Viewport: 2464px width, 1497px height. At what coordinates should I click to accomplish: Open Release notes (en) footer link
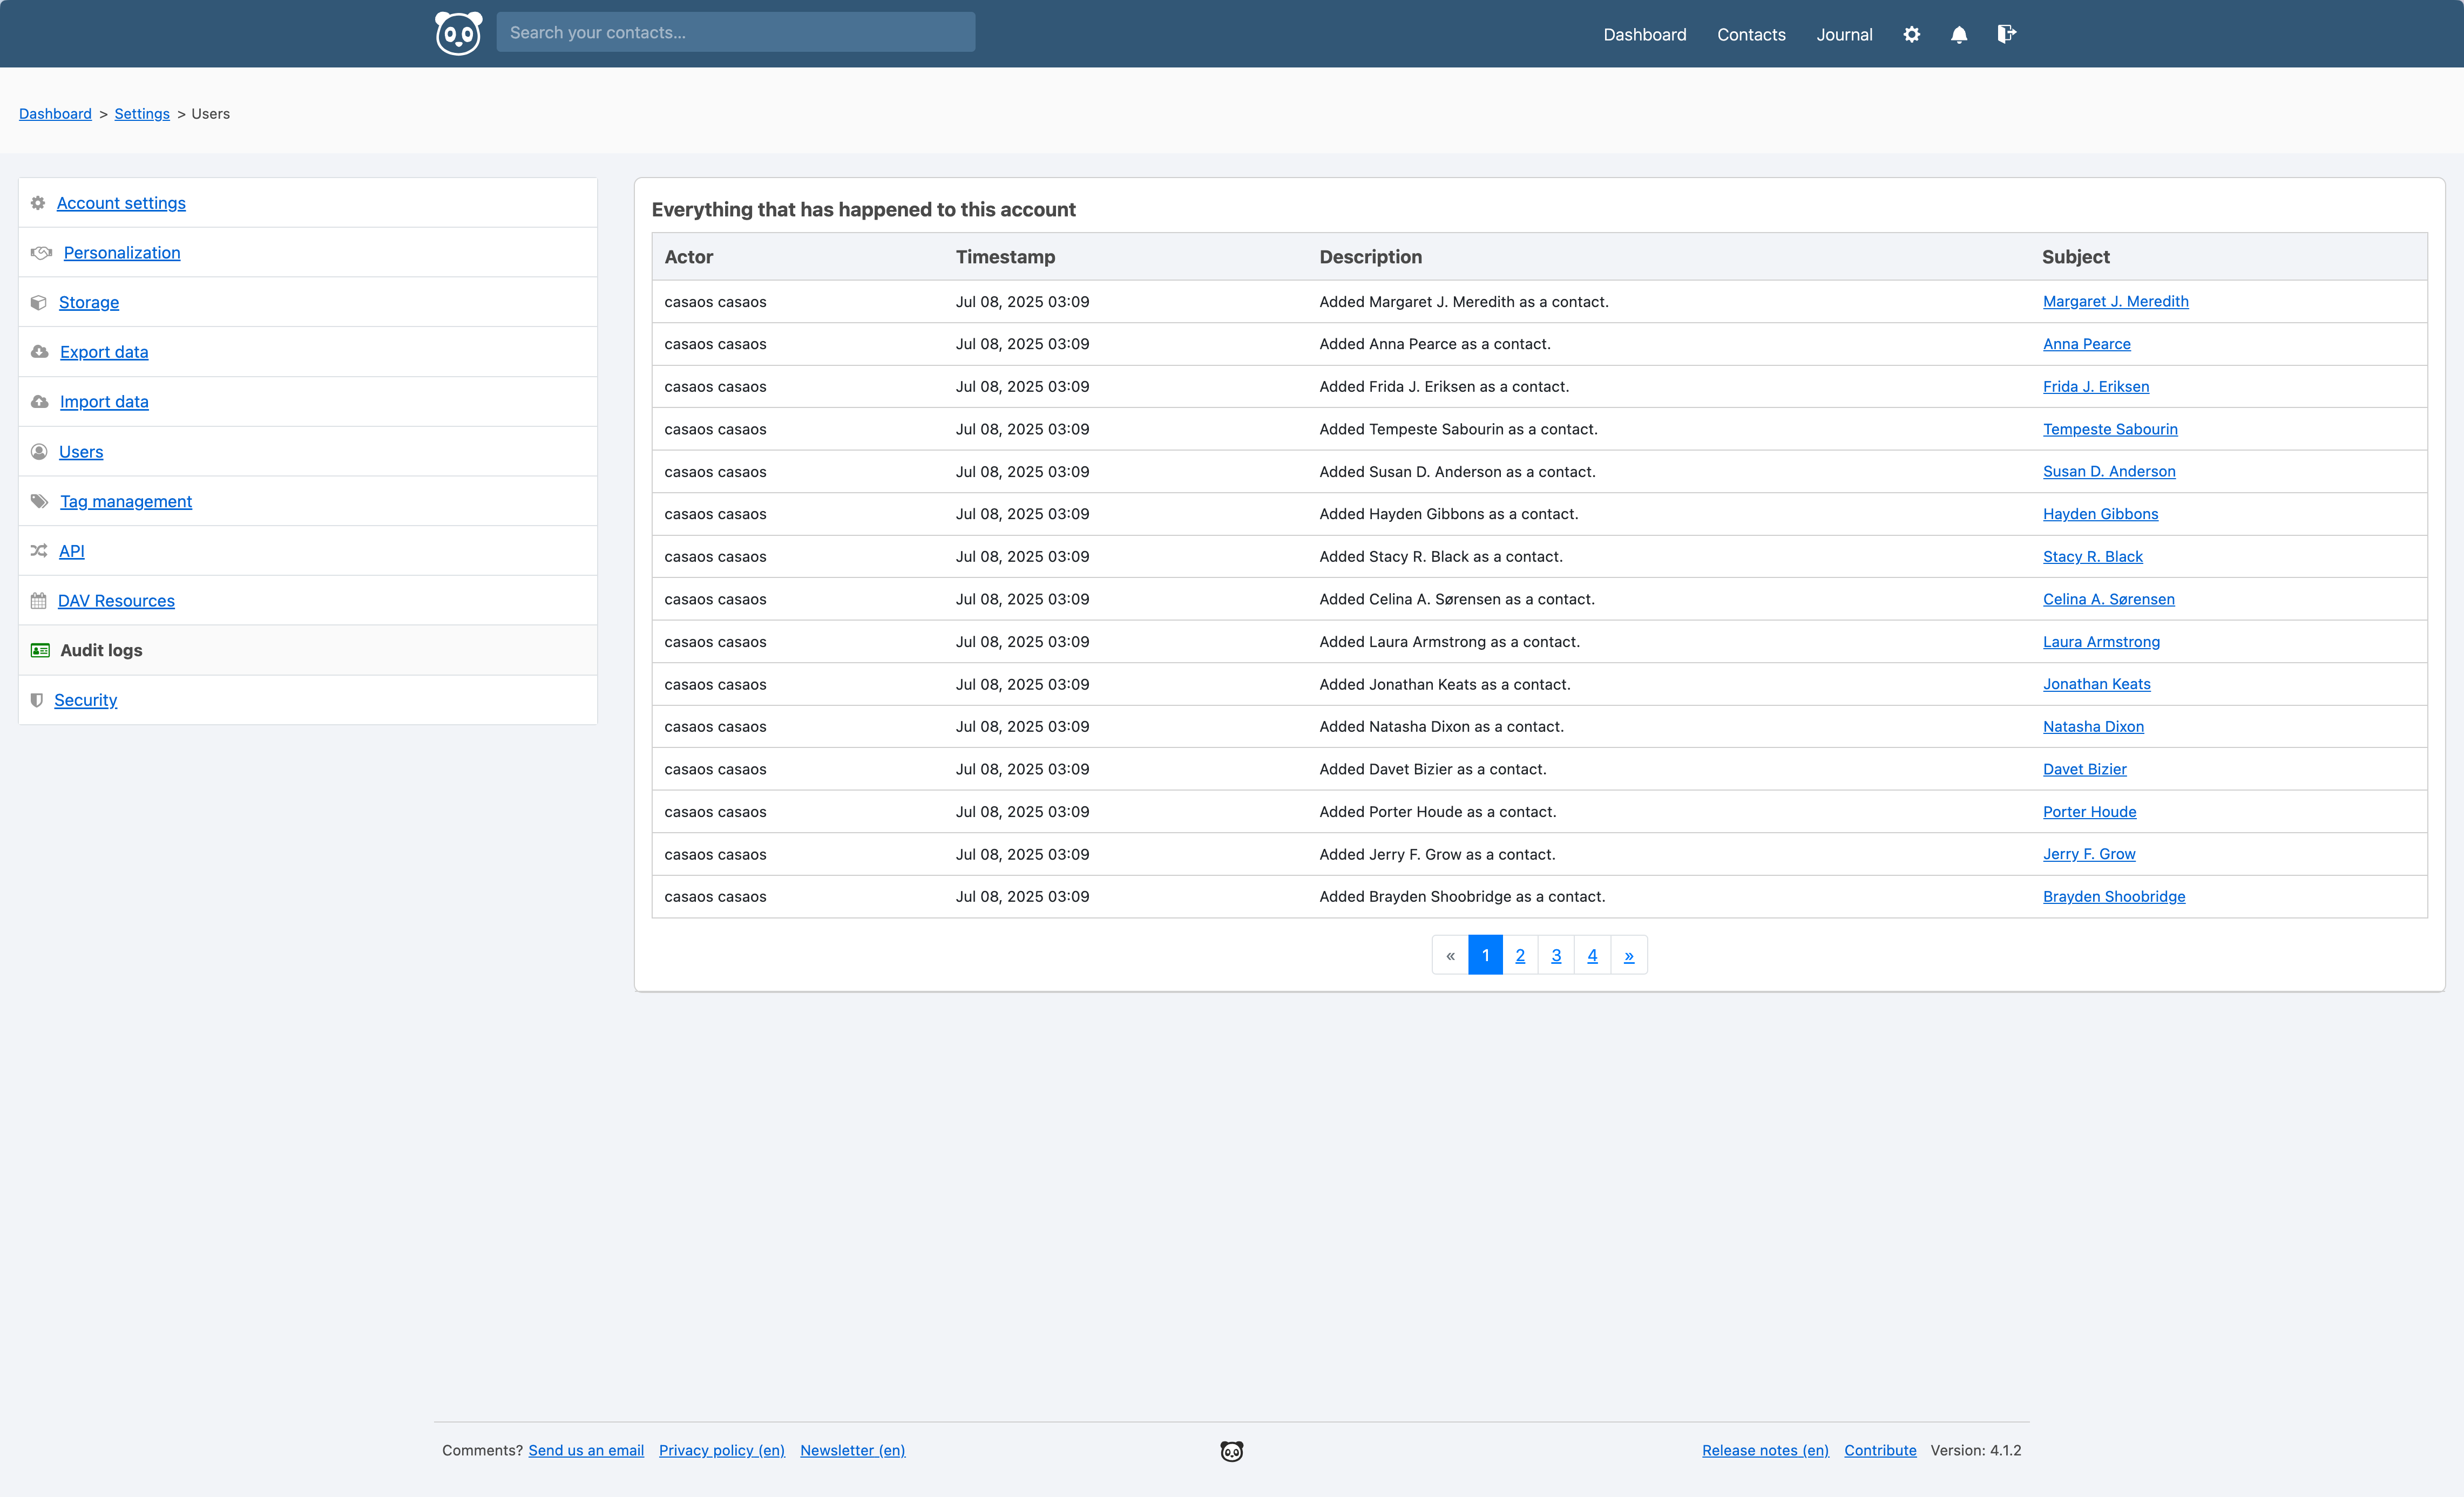click(1765, 1450)
